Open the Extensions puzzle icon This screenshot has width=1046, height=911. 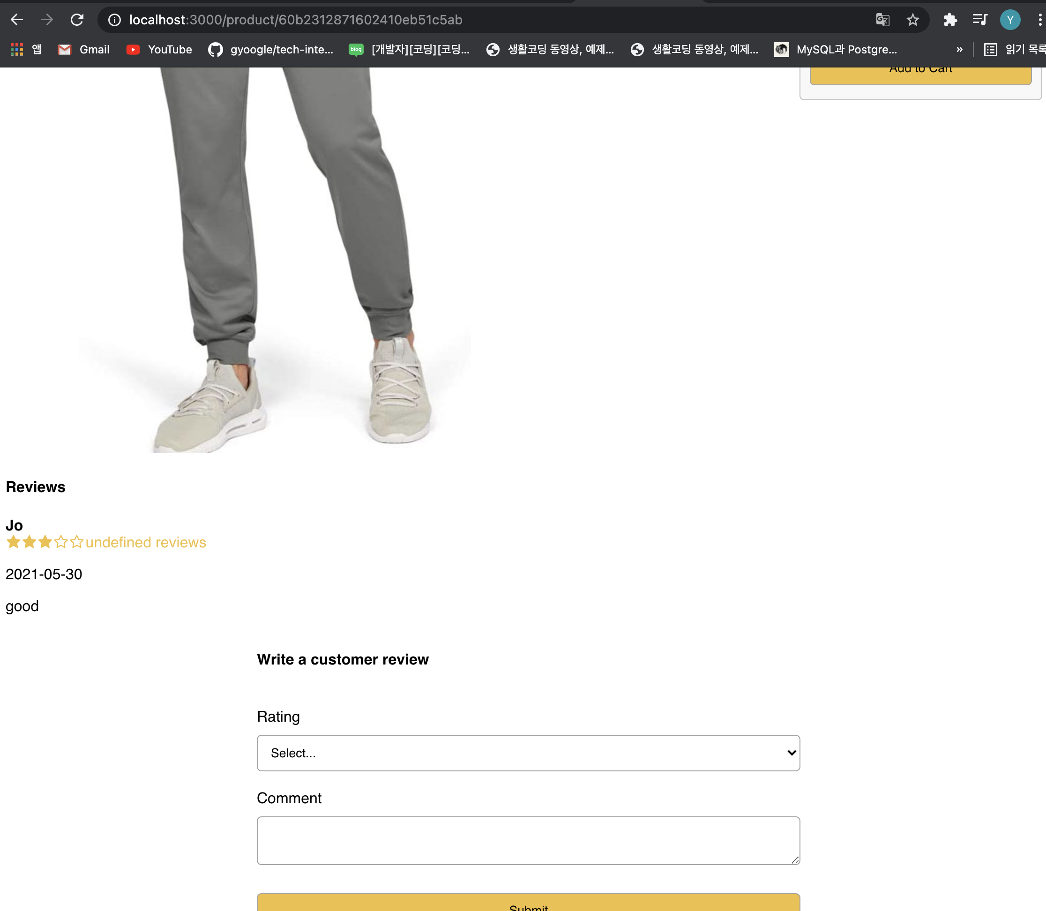tap(949, 20)
